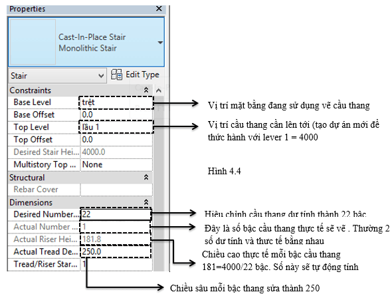Click the Tread/Riser Start Number field
The width and height of the screenshot is (392, 300).
(116, 264)
